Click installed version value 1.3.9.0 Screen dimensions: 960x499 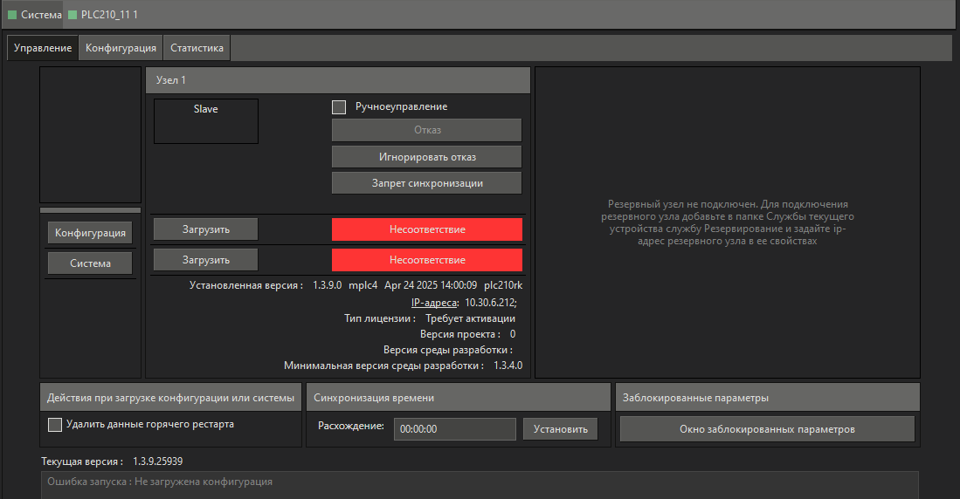327,285
